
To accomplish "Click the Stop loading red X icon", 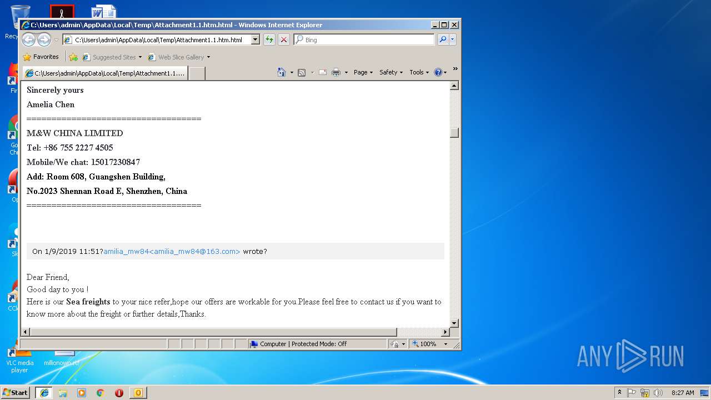I will pyautogui.click(x=284, y=39).
